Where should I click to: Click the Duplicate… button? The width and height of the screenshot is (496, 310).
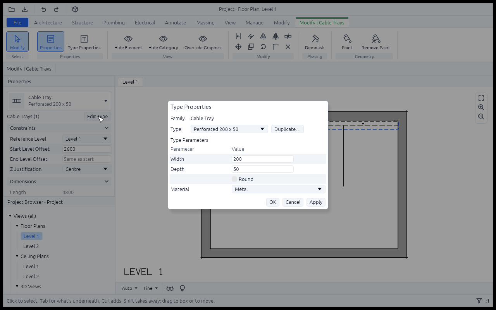point(288,129)
